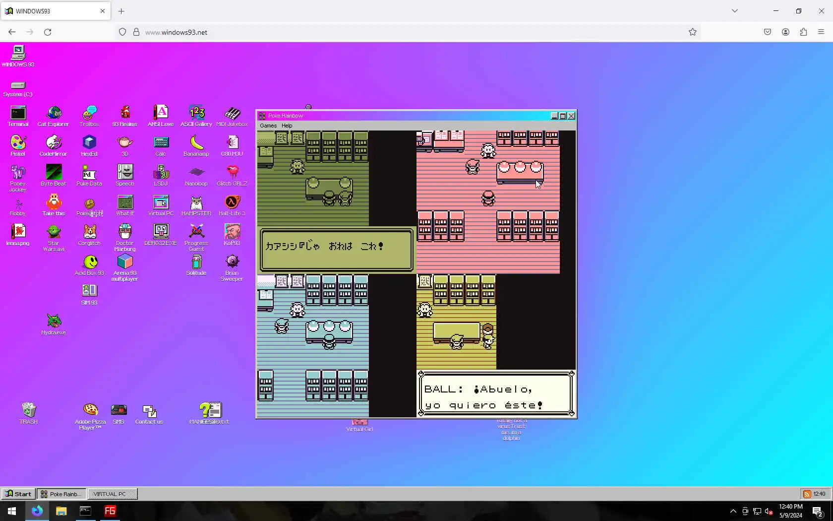Launch Arena 93 multiplayer icon
The width and height of the screenshot is (833, 521).
(125, 267)
